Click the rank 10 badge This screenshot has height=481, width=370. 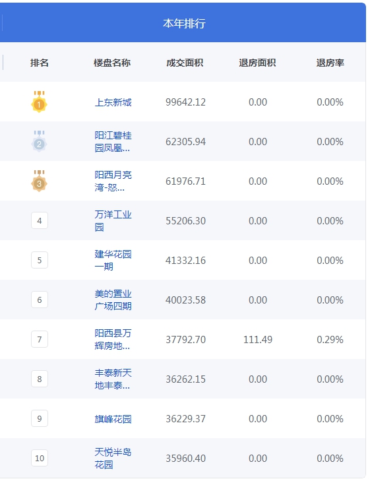click(40, 458)
